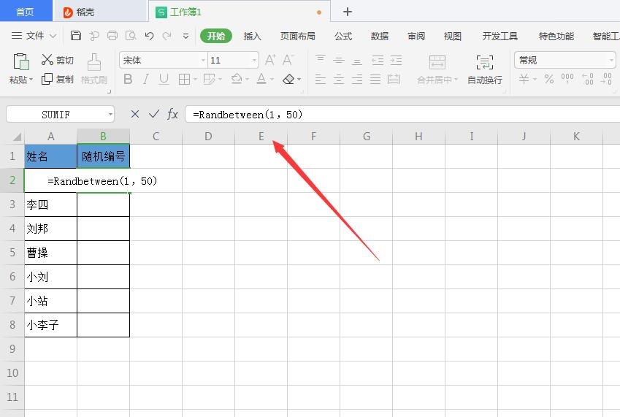Click the Print icon in quick toolbar
The image size is (620, 417).
112,36
